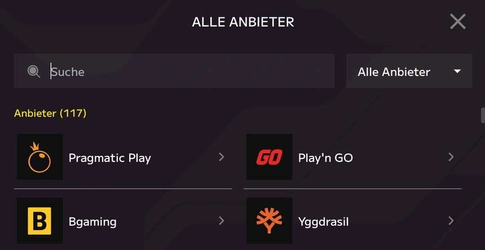Screen dimensions: 485x250
Task: Open the Yggdrasil provider name
Action: 323,221
